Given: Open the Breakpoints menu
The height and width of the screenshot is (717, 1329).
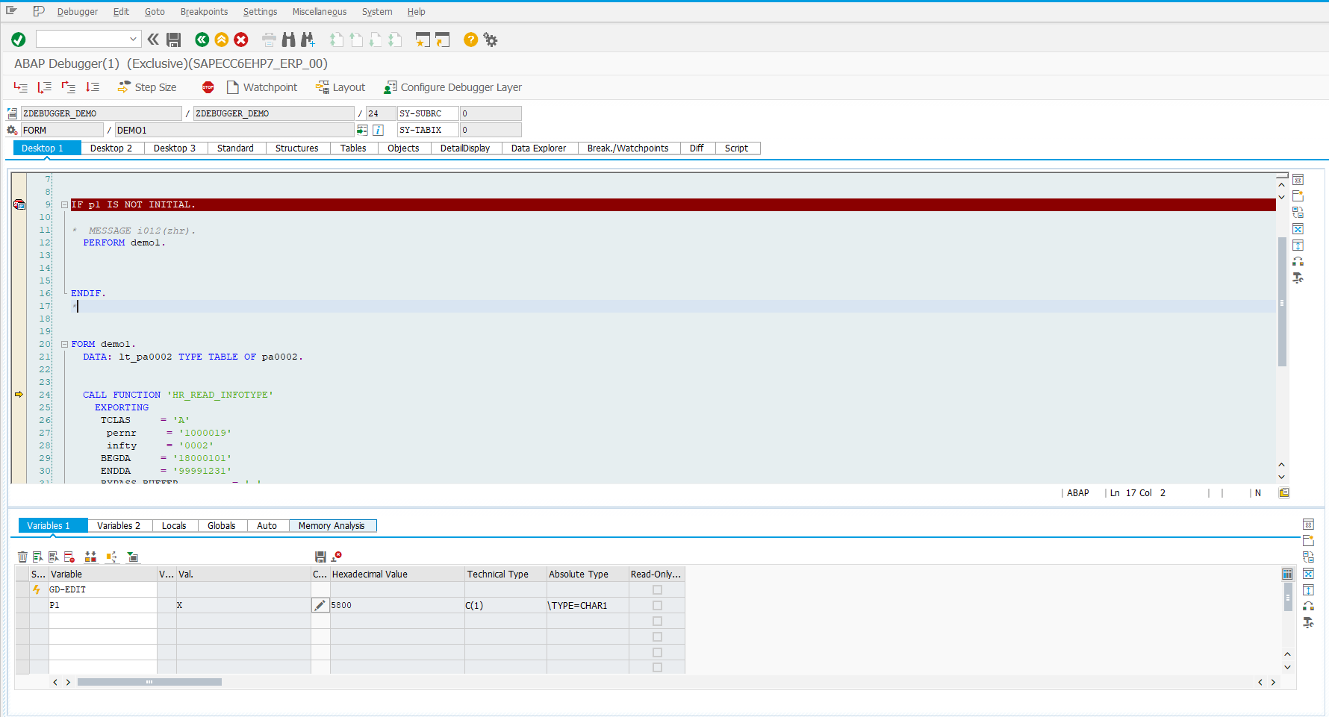Looking at the screenshot, I should [204, 12].
